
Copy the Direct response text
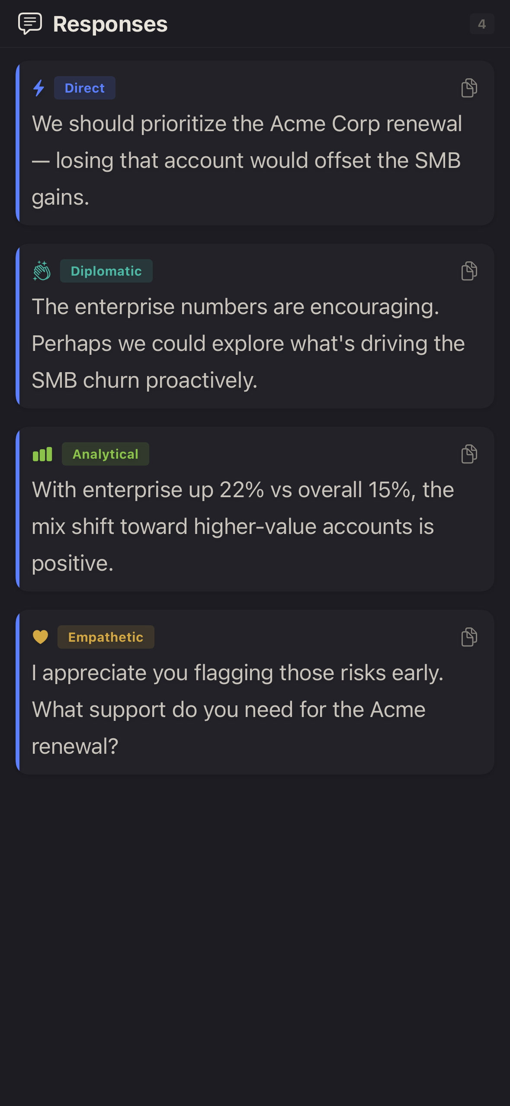click(469, 88)
